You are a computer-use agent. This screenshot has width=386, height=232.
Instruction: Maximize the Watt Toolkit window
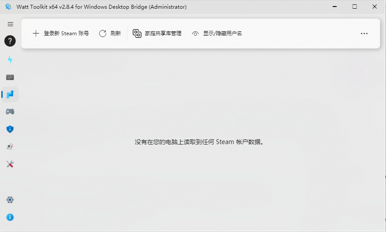[355, 7]
